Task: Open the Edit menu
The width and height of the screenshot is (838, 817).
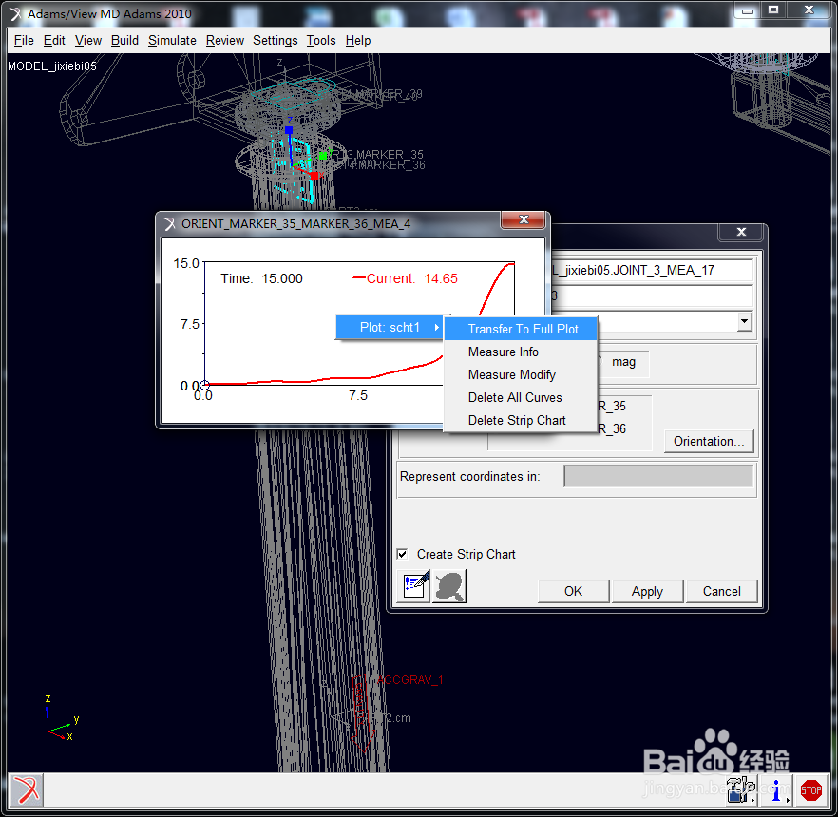Action: (x=54, y=41)
